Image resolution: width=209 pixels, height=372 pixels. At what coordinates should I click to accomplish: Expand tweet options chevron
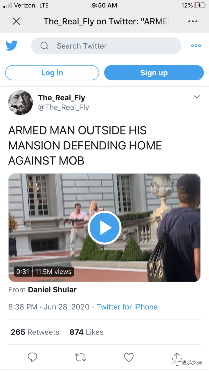click(197, 97)
